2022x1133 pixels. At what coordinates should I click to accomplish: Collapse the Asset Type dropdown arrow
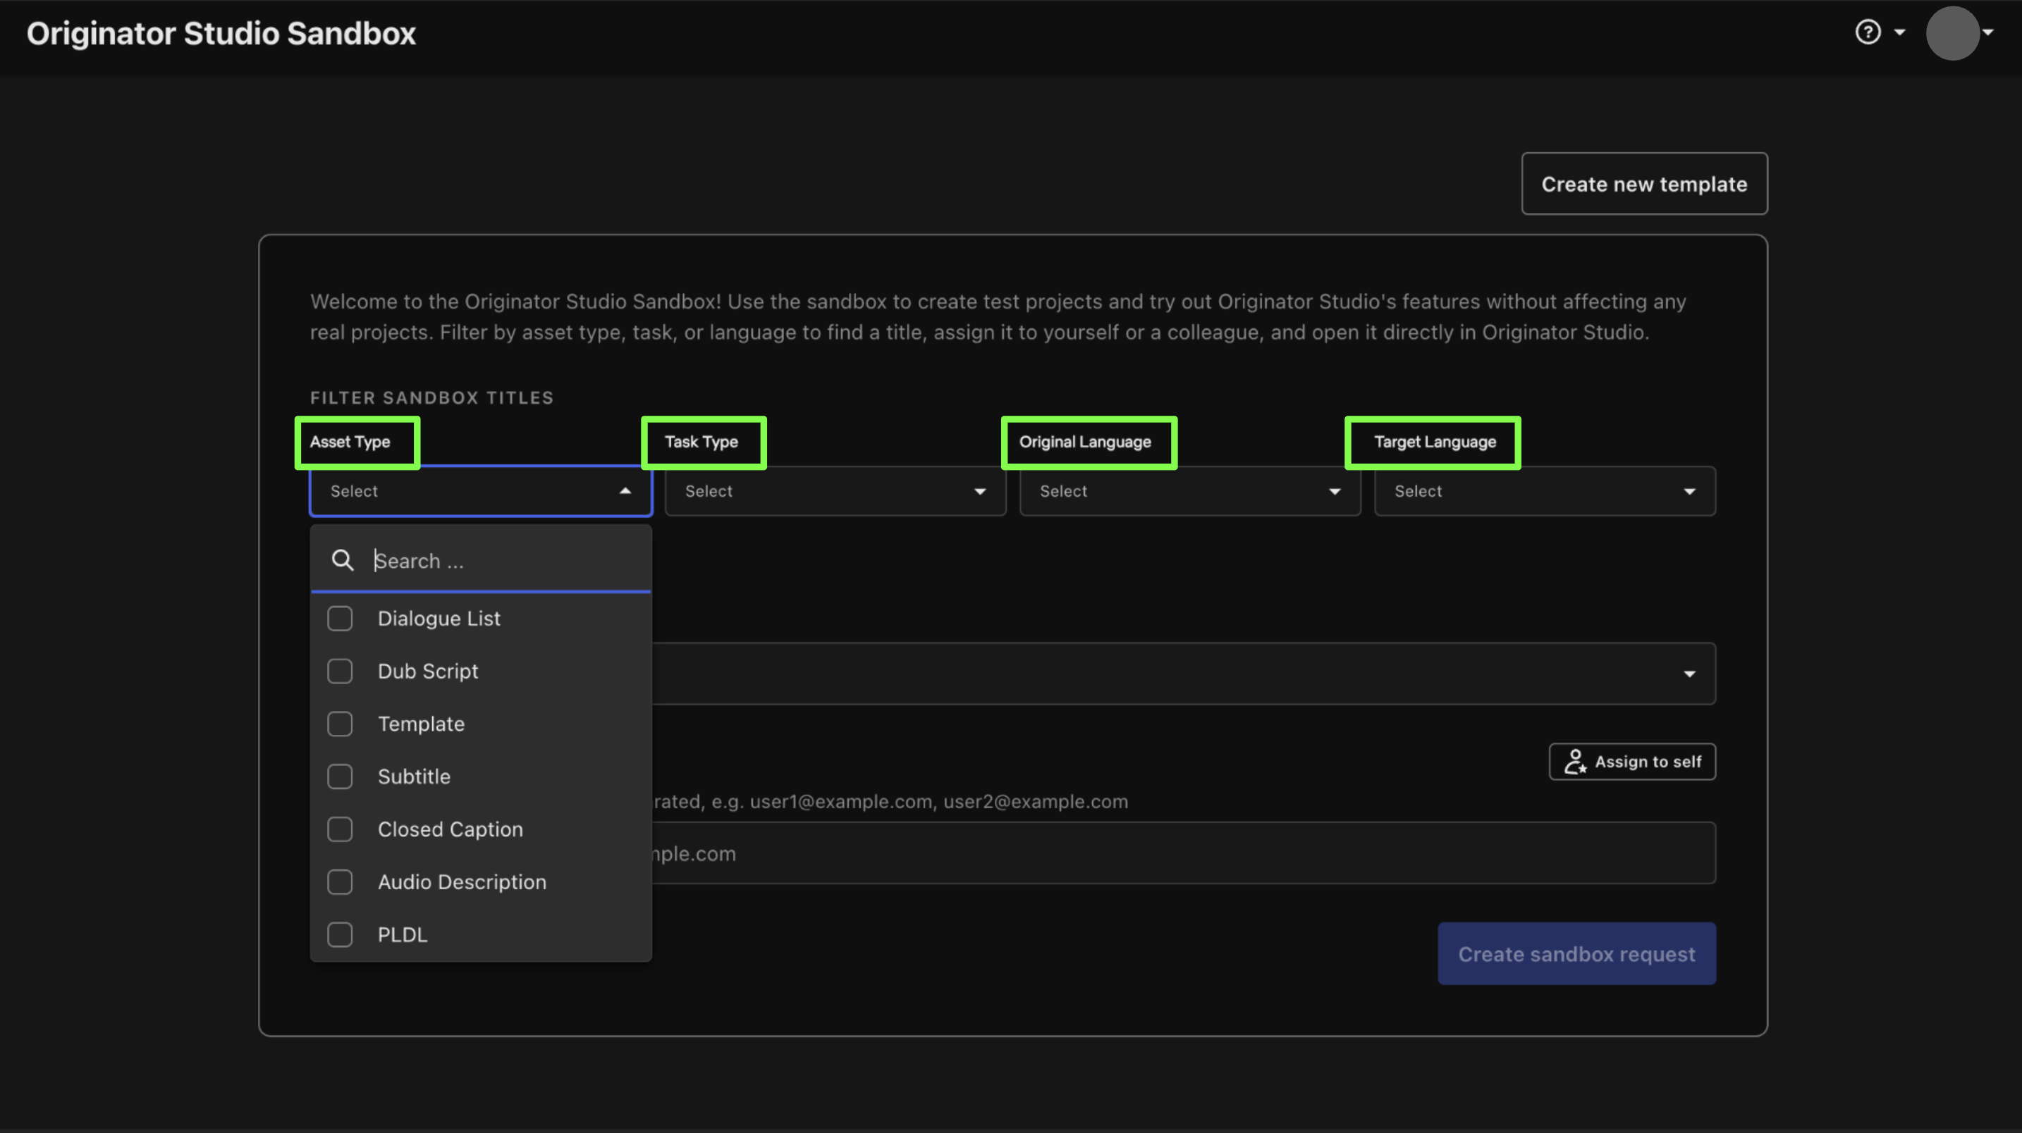point(625,491)
